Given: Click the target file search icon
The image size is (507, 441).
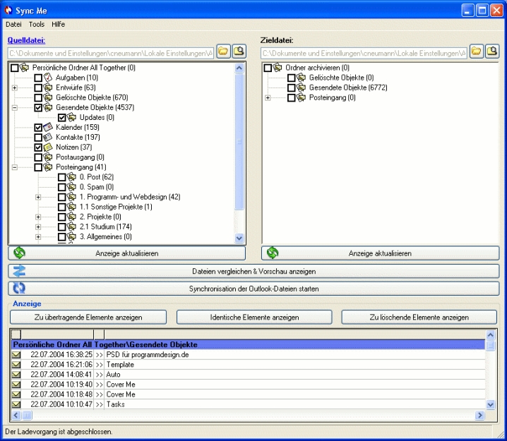Looking at the screenshot, I should 492,52.
